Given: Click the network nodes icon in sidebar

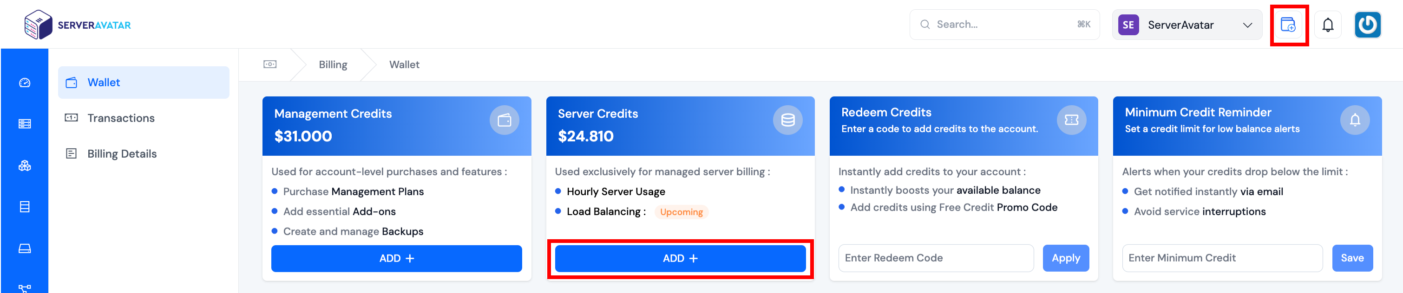Looking at the screenshot, I should pyautogui.click(x=25, y=288).
